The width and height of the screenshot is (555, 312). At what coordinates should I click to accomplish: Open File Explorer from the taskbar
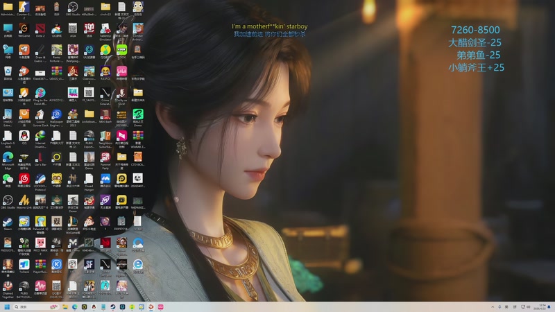pos(65,306)
